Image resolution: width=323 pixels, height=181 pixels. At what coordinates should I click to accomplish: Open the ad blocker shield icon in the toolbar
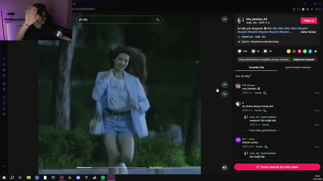303,9
